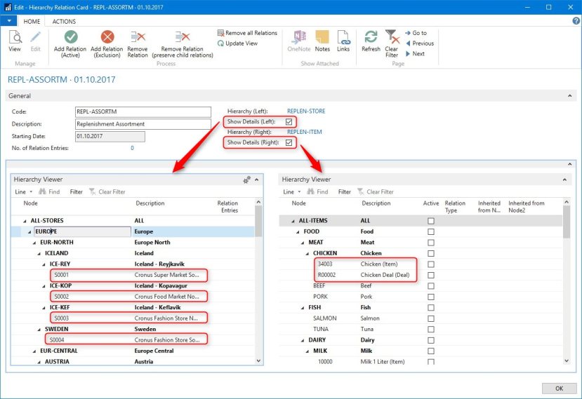Uncheck Show Details (Left) checkbox
This screenshot has width=582, height=399.
pyautogui.click(x=289, y=121)
